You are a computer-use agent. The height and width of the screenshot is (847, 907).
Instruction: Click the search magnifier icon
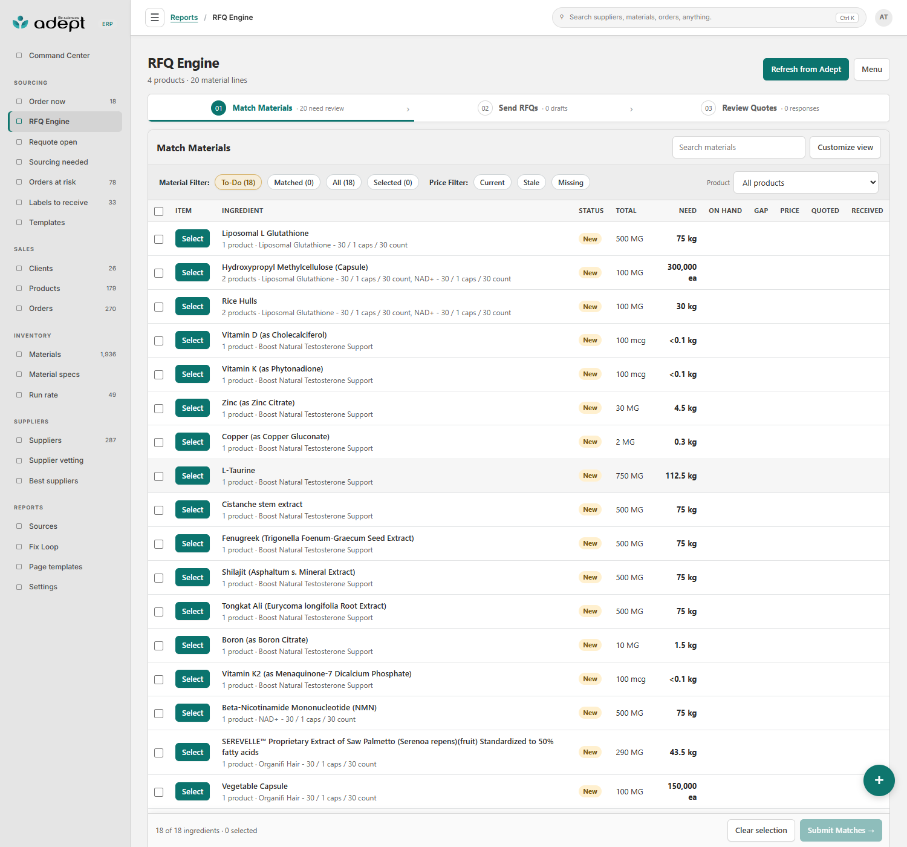tap(562, 17)
